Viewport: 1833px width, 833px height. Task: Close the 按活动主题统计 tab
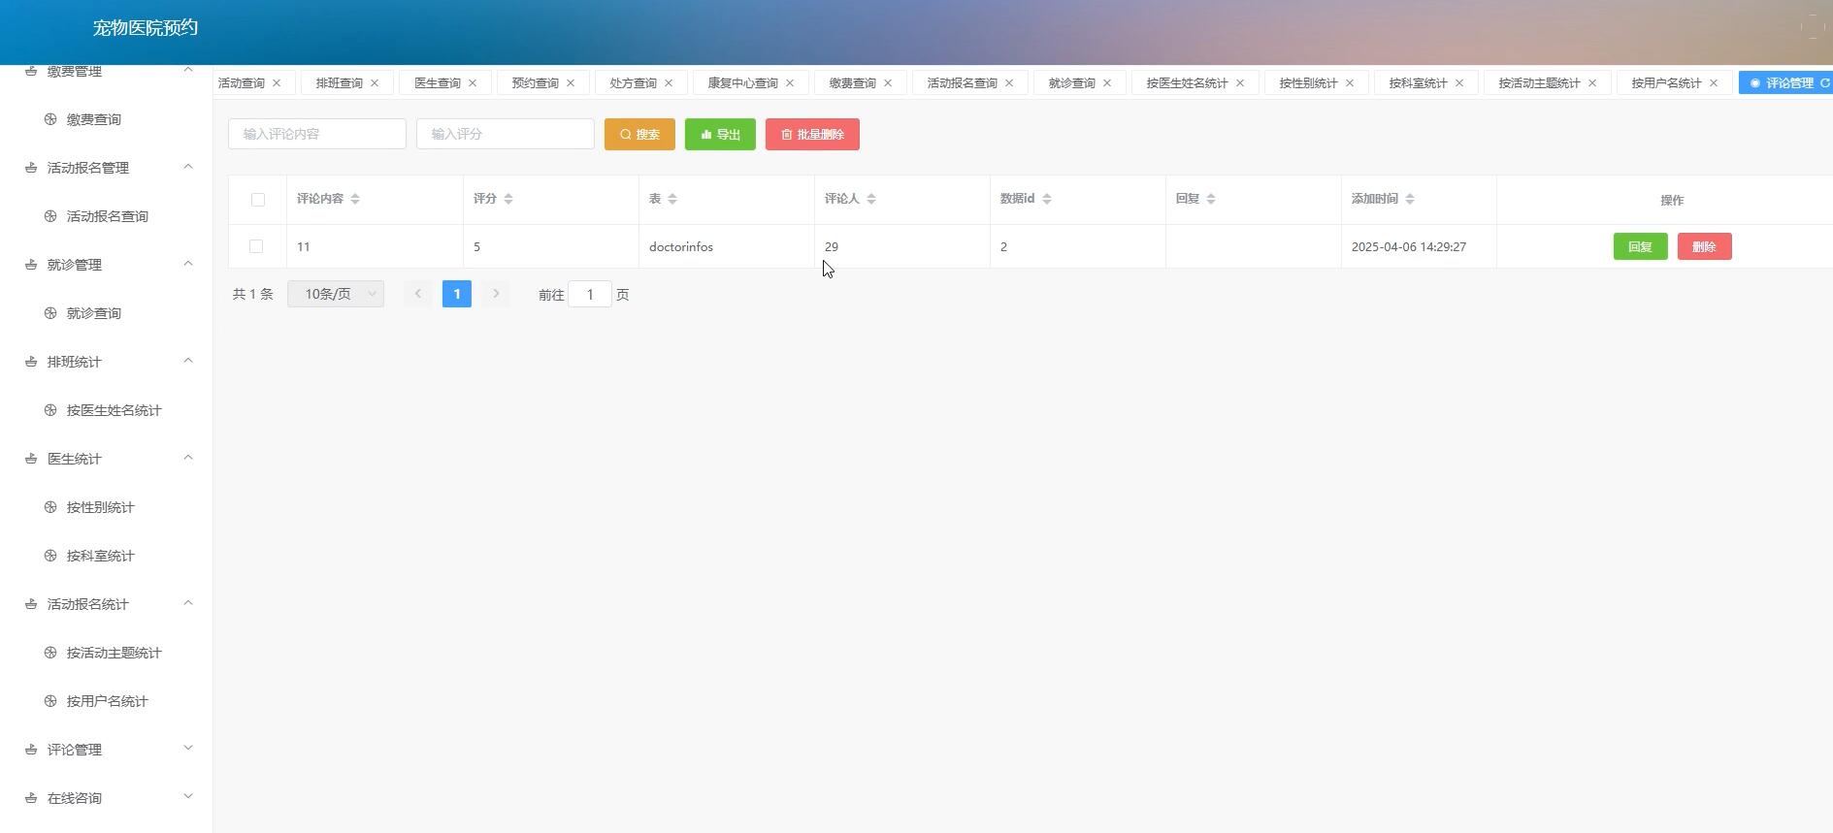[1592, 83]
